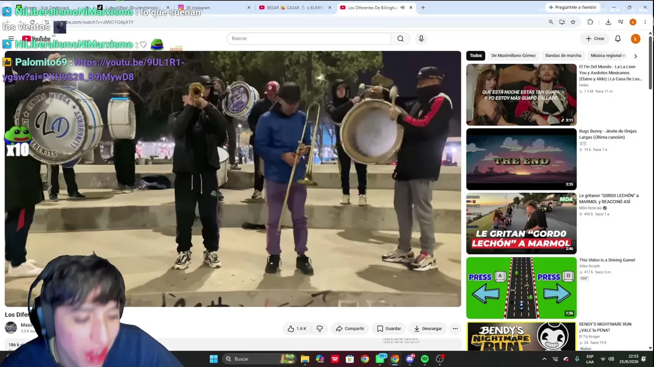Open 'Bugs Bunny - Jinete de Orejas Largas' title
654x367 pixels.
pos(608,134)
